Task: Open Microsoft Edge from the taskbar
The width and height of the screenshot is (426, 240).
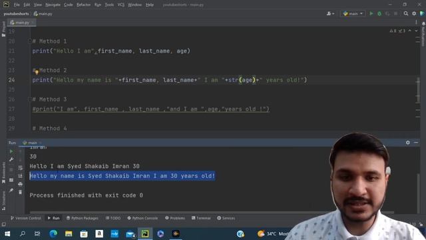Action: (x=53, y=234)
